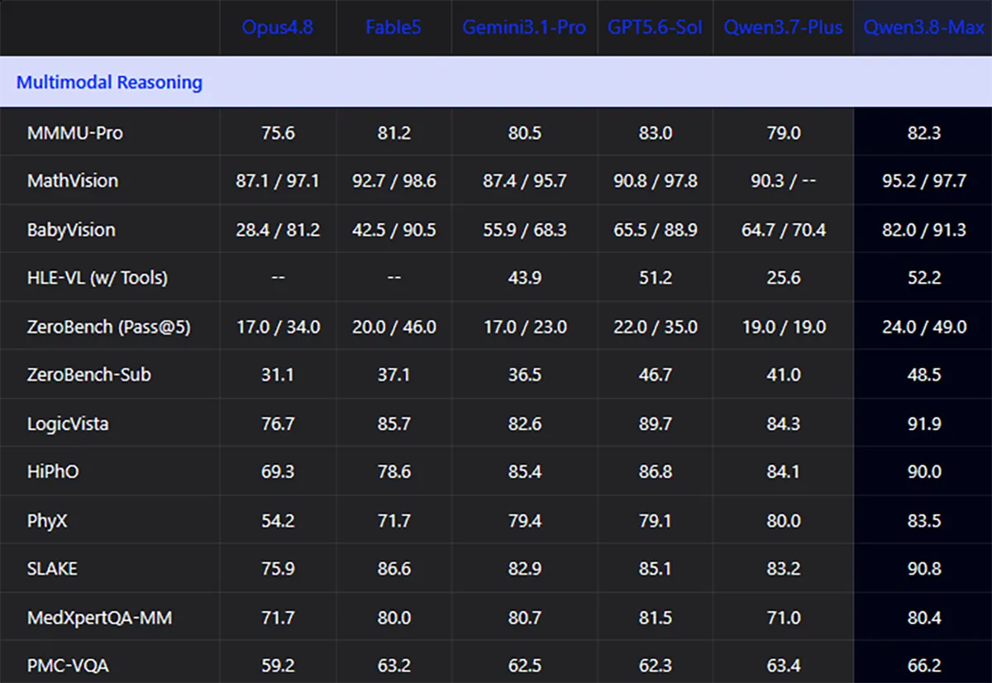Viewport: 992px width, 683px height.
Task: Select the 85.4 HiPhO cell
Action: pos(525,471)
